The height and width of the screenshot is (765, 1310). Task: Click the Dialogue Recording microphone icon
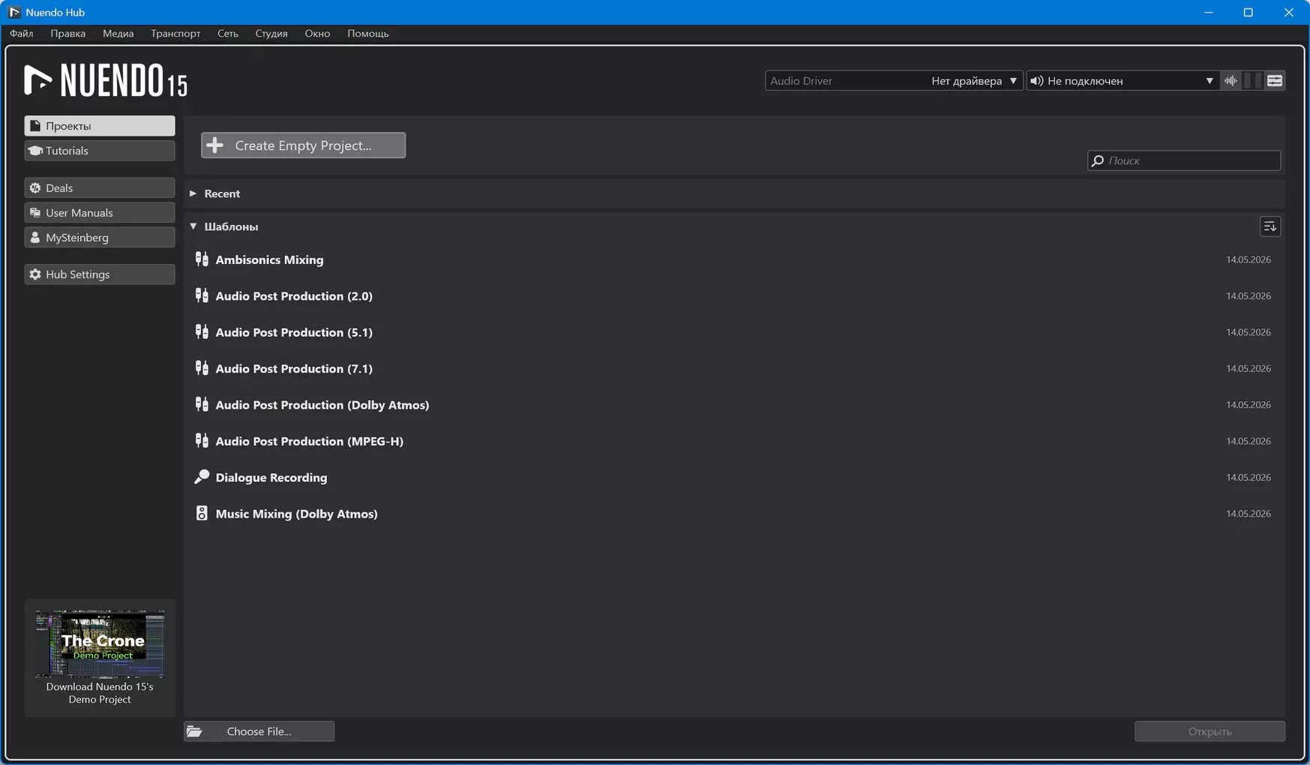tap(202, 477)
